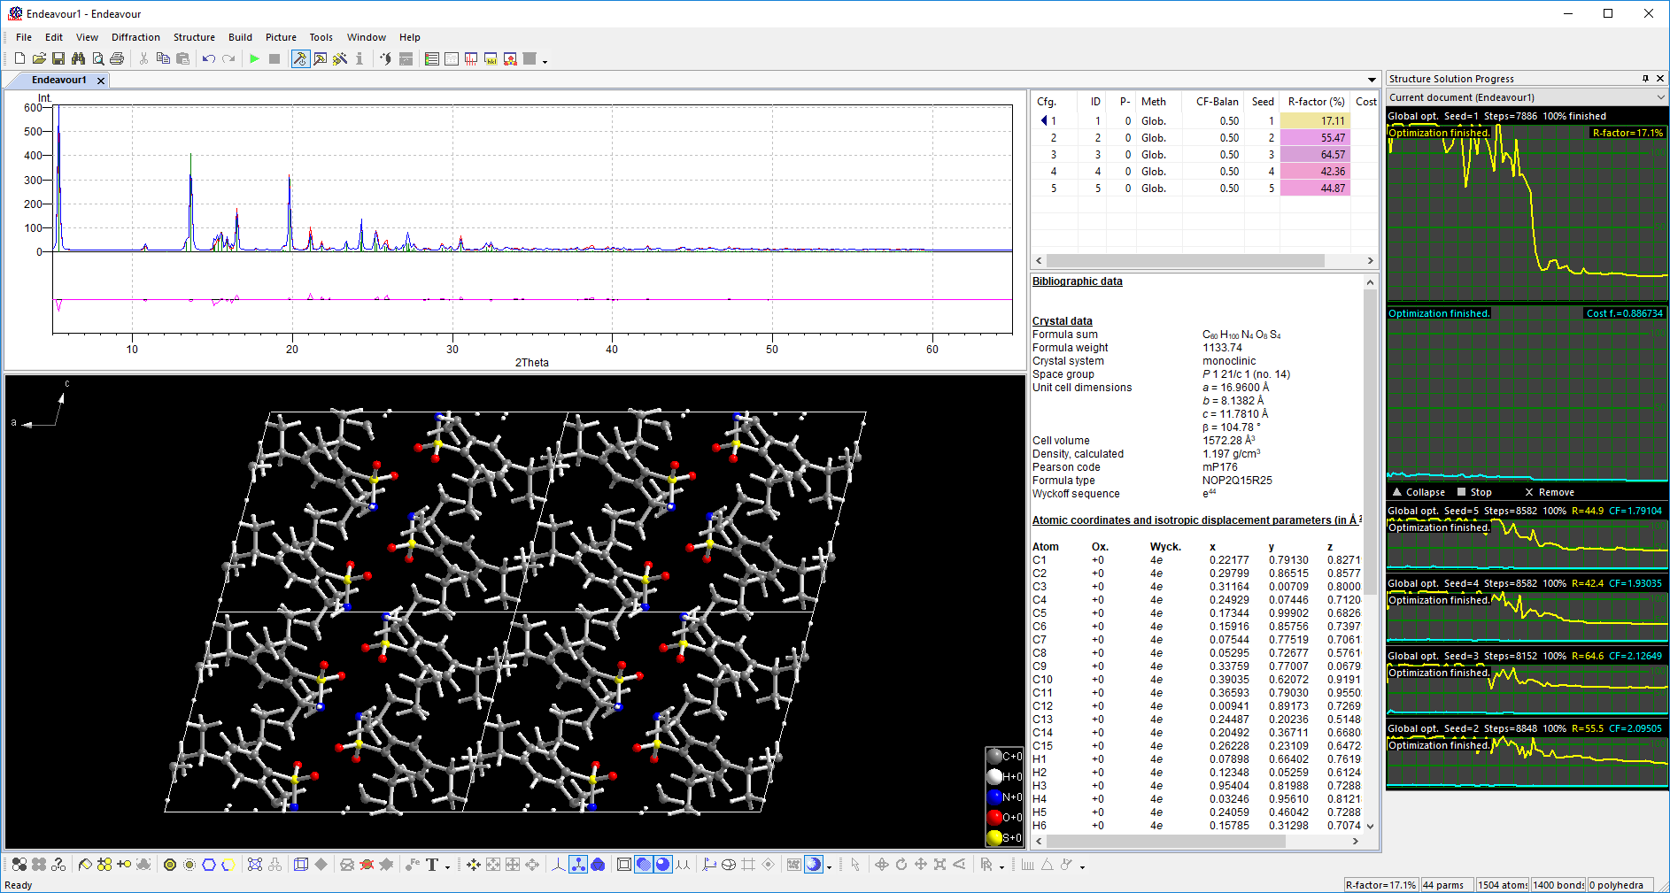Image resolution: width=1670 pixels, height=893 pixels.
Task: Click the info (i) toolbar icon
Action: pyautogui.click(x=360, y=58)
